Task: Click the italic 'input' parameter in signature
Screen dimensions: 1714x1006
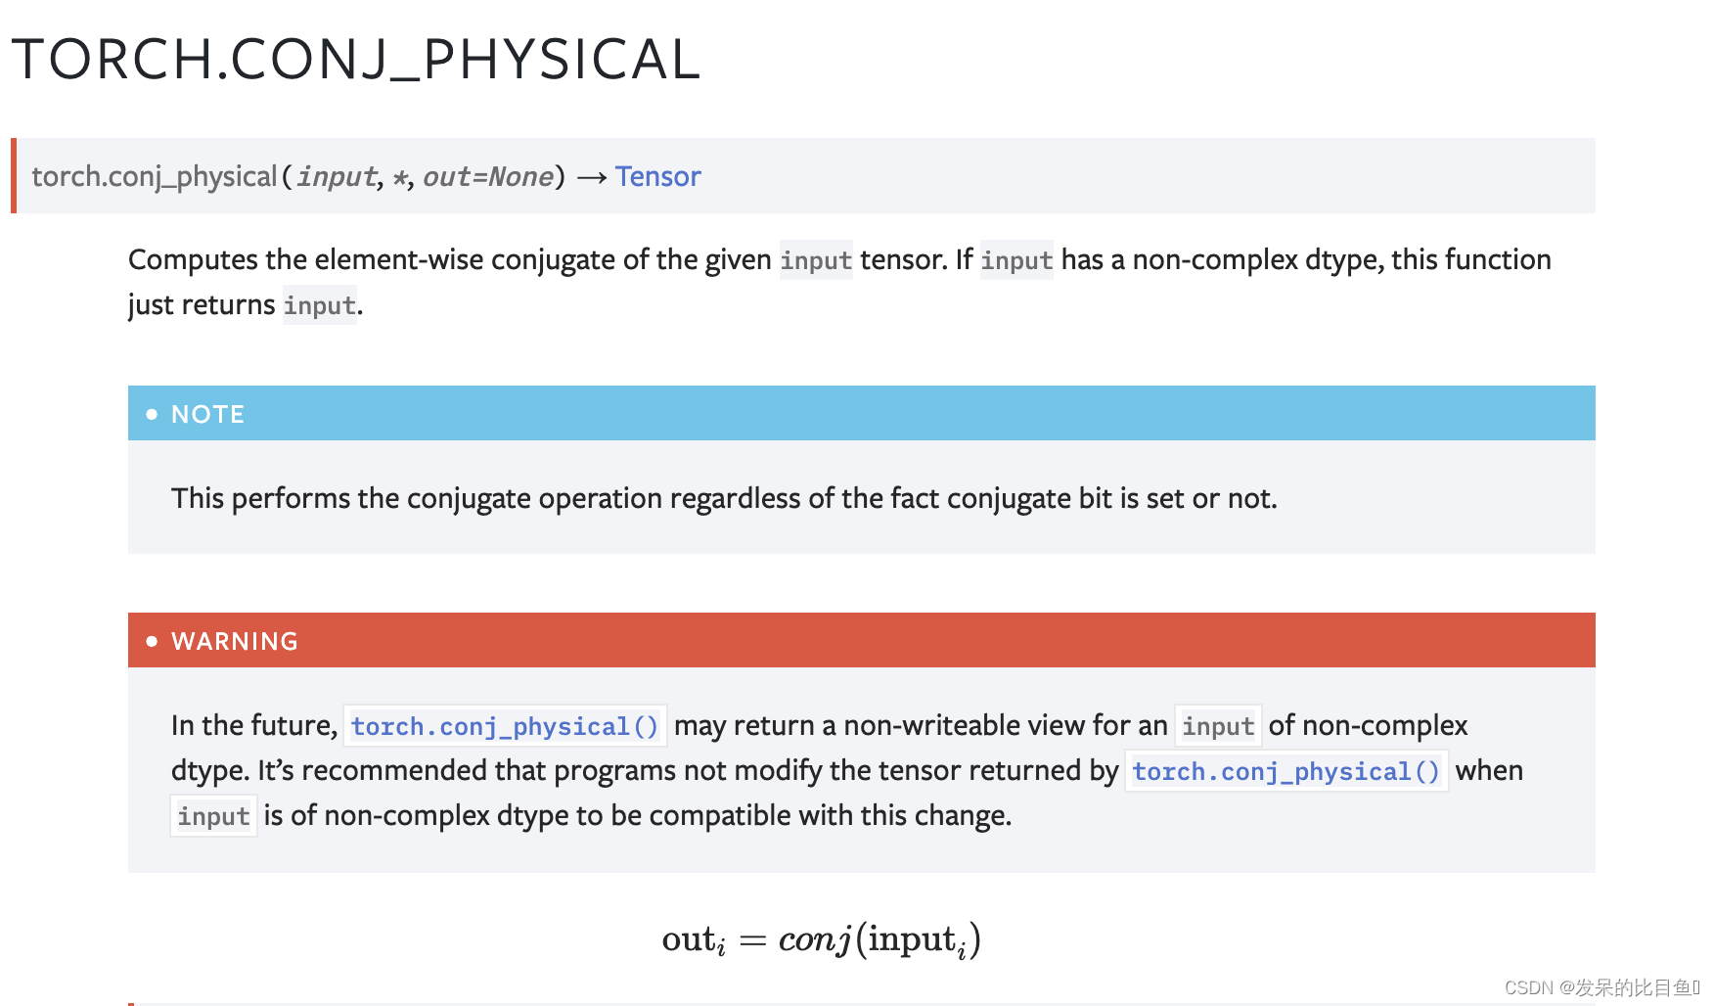Action: (x=337, y=177)
